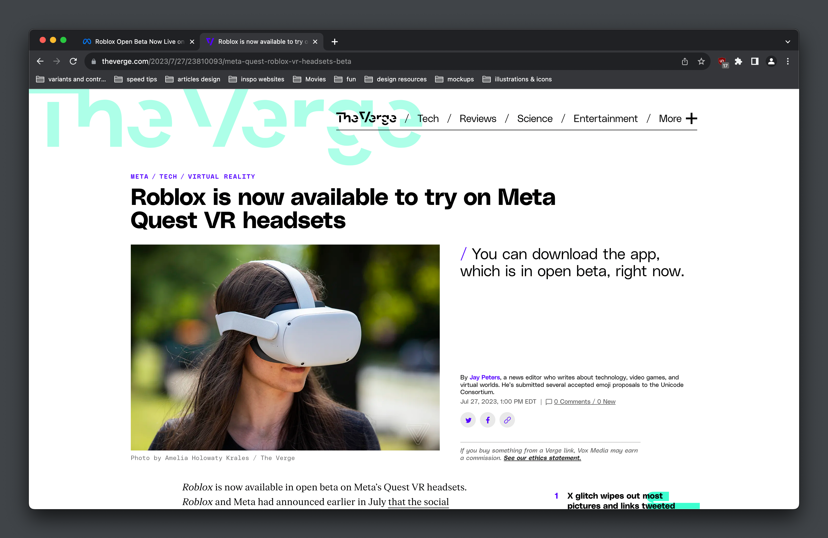This screenshot has height=538, width=828.
Task: Close the Roblox Open Beta Meta tab
Action: (192, 42)
